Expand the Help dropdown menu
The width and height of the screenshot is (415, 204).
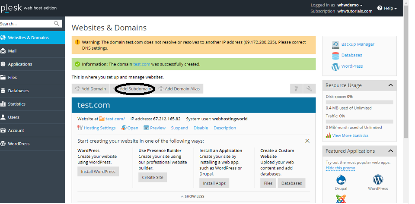tap(387, 8)
